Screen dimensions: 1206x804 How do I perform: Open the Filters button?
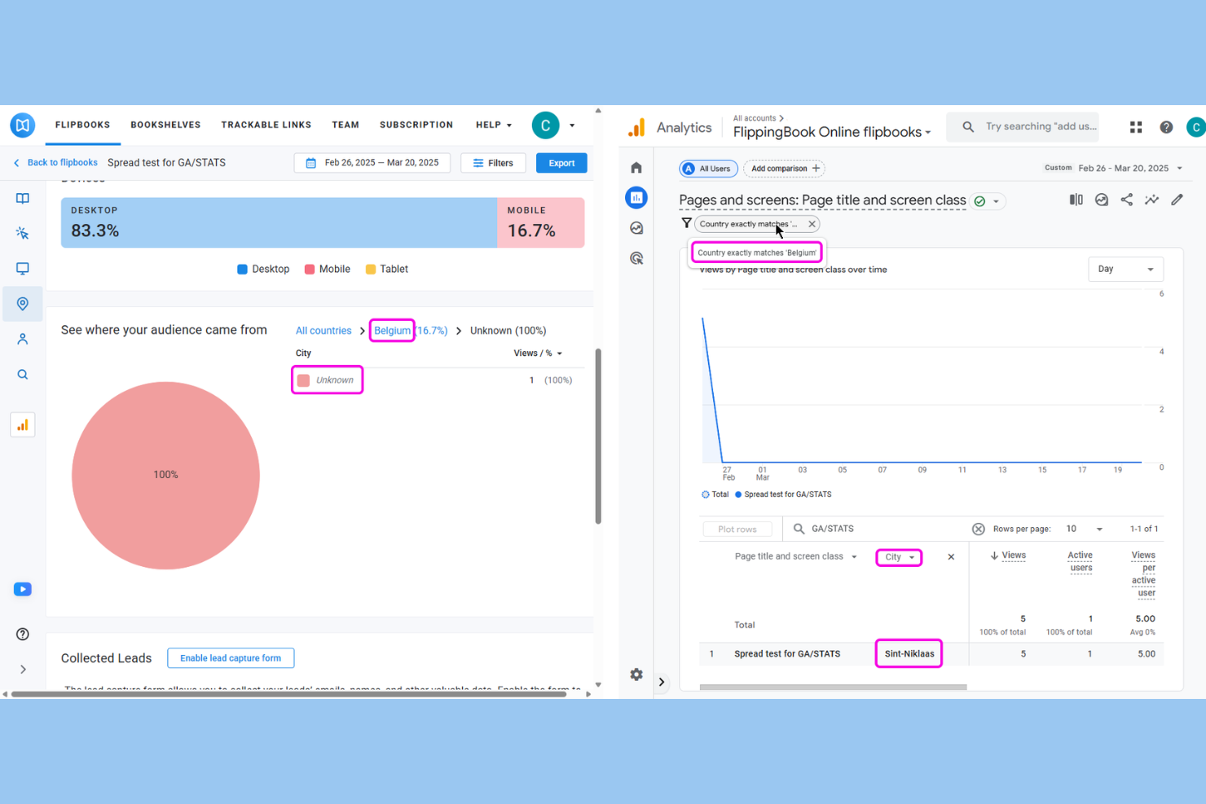[493, 163]
